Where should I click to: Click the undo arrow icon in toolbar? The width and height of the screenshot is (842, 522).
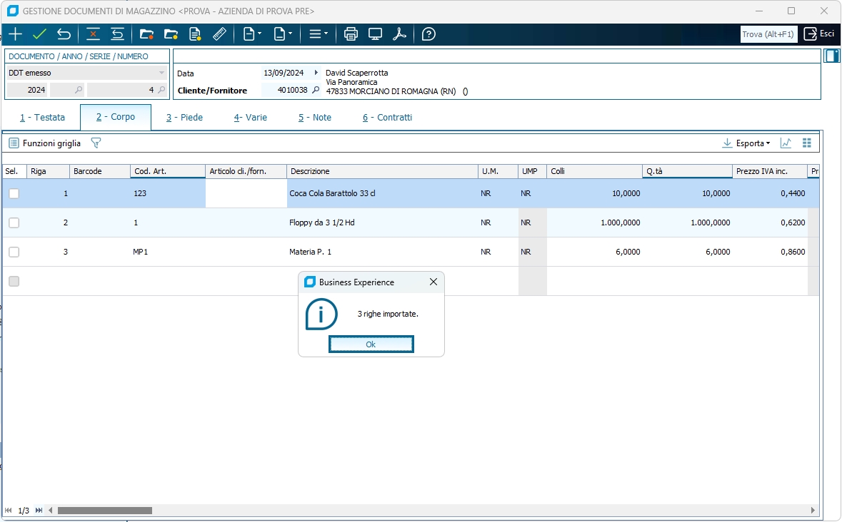(x=64, y=34)
